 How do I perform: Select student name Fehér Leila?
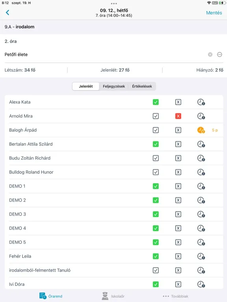[20, 256]
